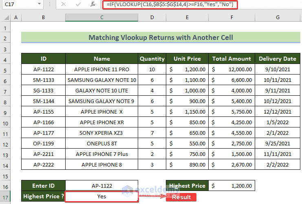The height and width of the screenshot is (204, 302).
Task: Click the Select All corner triangle
Action: [x=6, y=18]
